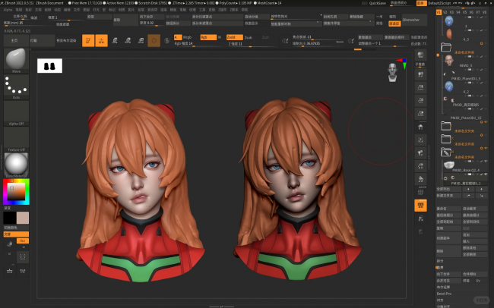Activate the Draw mode button

tap(101, 40)
